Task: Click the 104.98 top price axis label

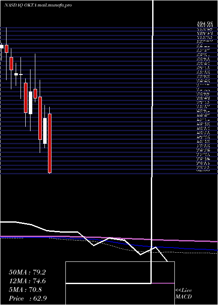Action: [x=204, y=24]
